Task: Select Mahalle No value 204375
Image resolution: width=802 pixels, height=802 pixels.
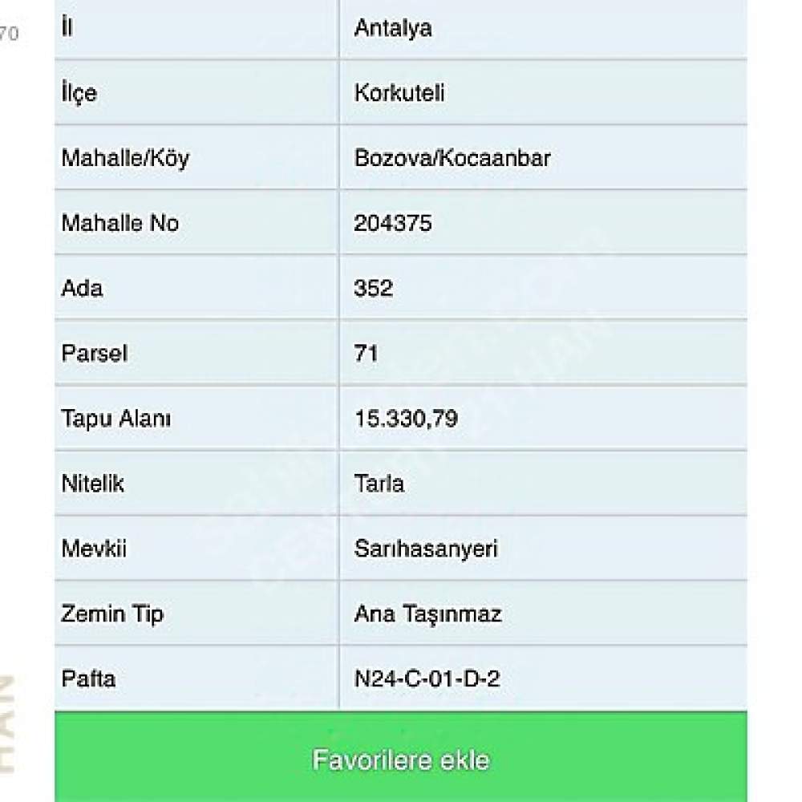Action: (x=393, y=223)
